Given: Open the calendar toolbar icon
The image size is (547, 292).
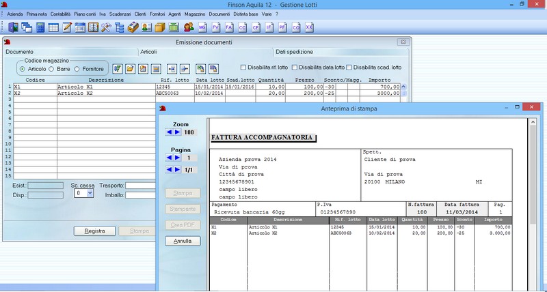Looking at the screenshot, I should [x=80, y=27].
